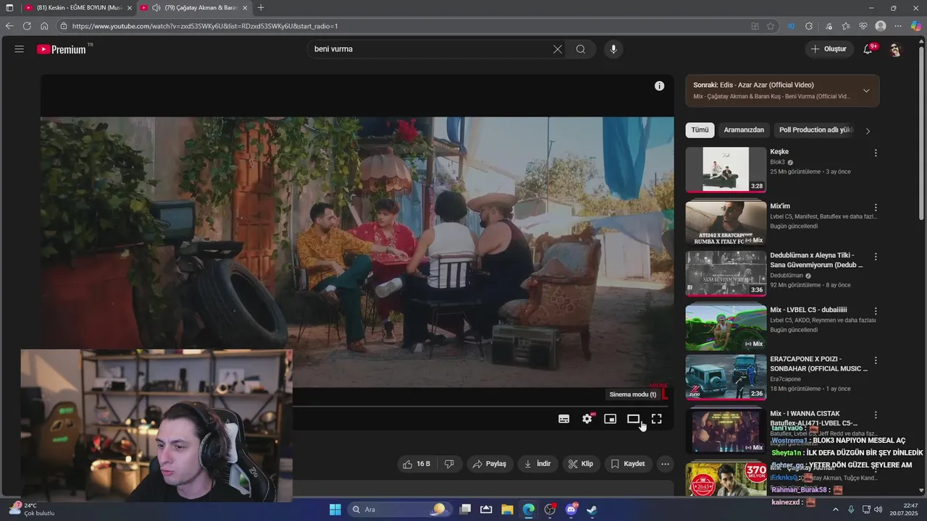The height and width of the screenshot is (521, 927).
Task: Reload the page
Action: coord(27,26)
